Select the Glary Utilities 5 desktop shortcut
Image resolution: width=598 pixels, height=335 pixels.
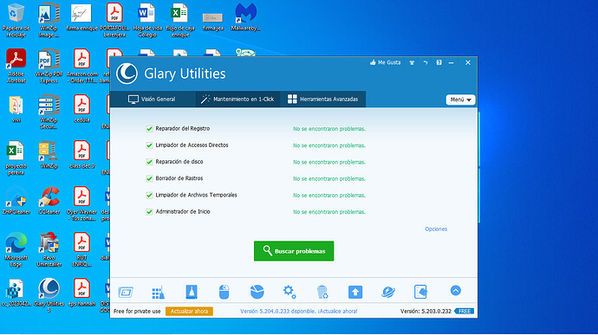pos(49,295)
